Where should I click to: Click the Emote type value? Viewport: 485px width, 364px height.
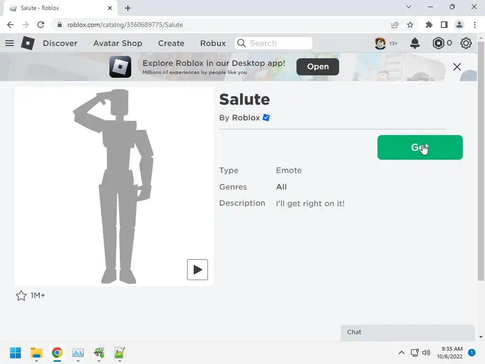click(289, 171)
